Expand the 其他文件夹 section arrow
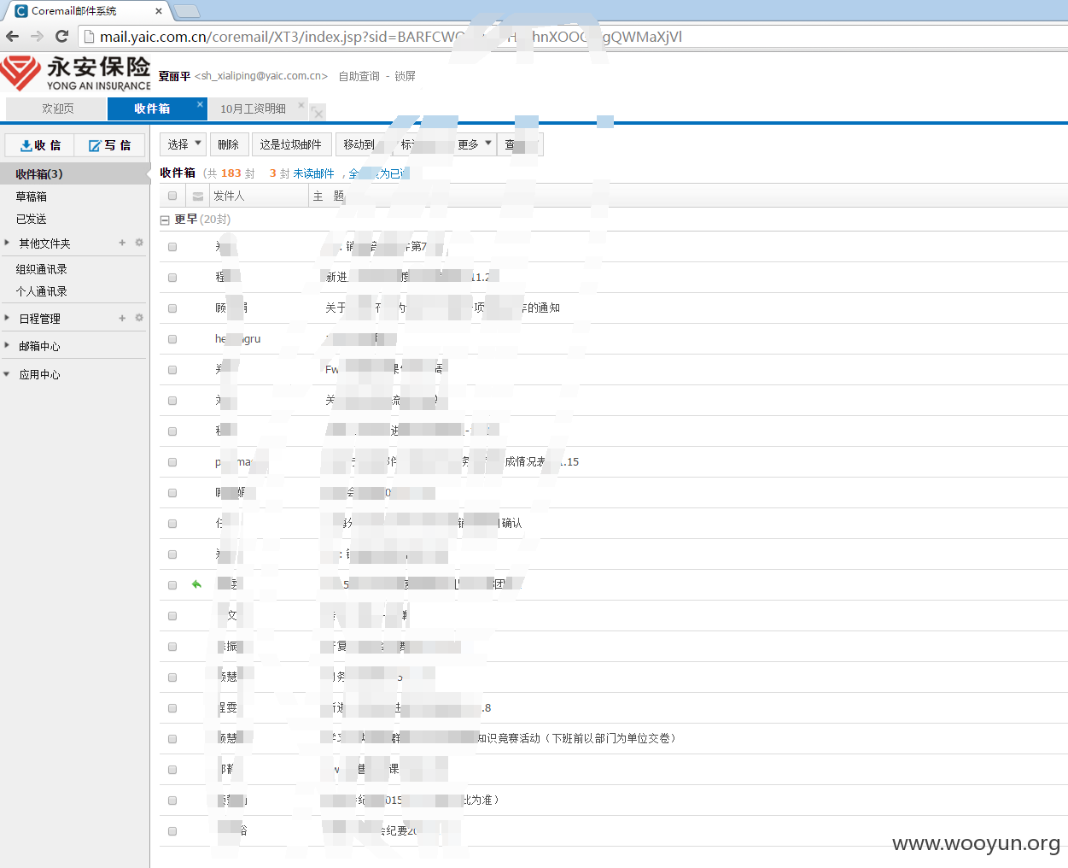 [7, 243]
